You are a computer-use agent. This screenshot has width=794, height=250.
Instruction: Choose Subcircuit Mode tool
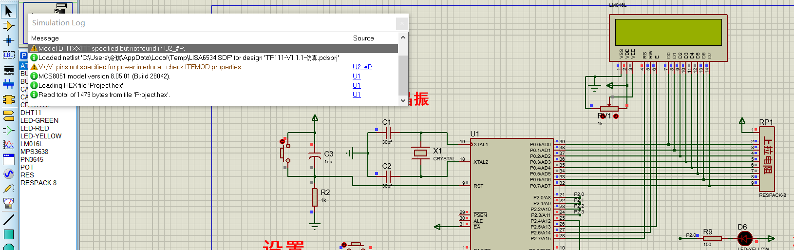pyautogui.click(x=8, y=99)
